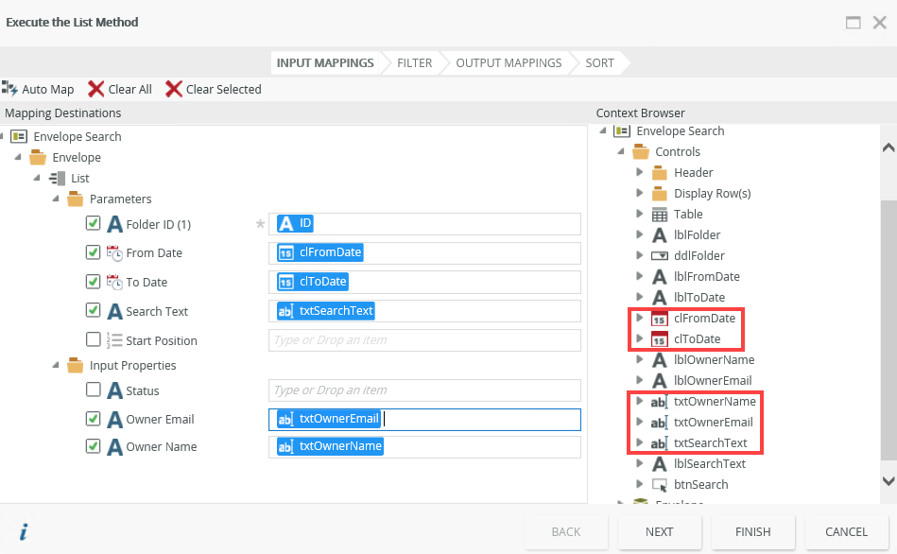This screenshot has width=897, height=554.
Task: Click the Clear Selected red X icon
Action: [174, 89]
